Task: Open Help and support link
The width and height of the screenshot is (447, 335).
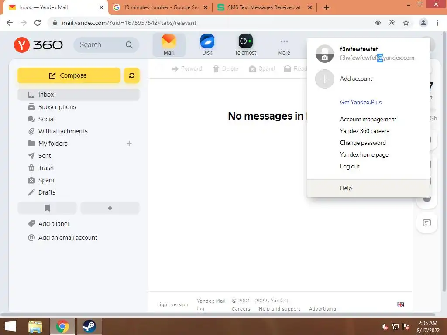Action: [x=279, y=309]
